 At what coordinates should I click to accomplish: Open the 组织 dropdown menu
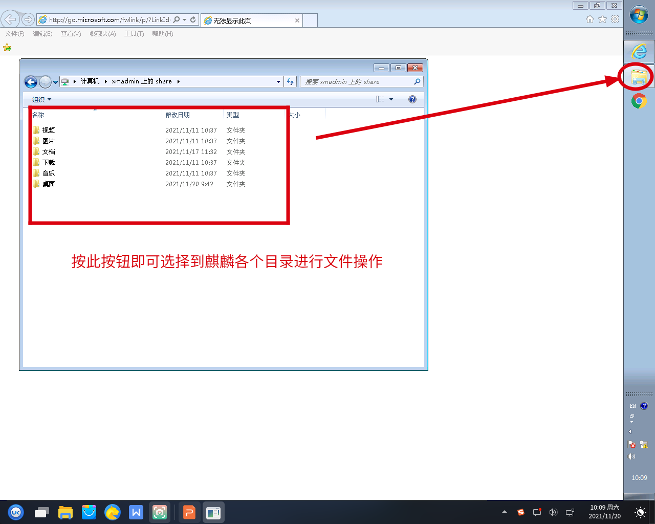pos(41,99)
